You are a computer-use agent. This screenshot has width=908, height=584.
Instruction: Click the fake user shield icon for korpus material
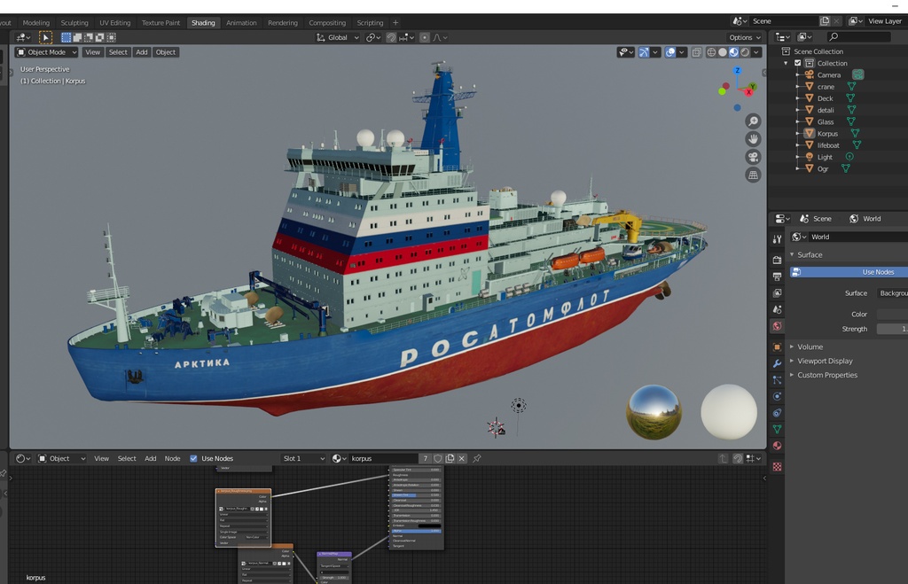click(438, 458)
